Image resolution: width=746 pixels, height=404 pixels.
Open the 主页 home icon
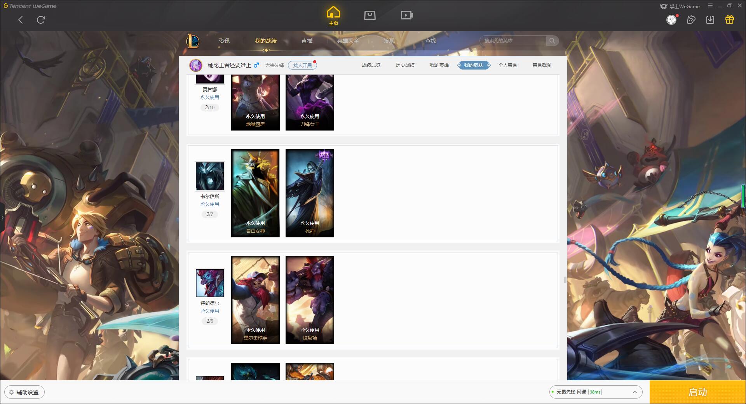coord(333,16)
